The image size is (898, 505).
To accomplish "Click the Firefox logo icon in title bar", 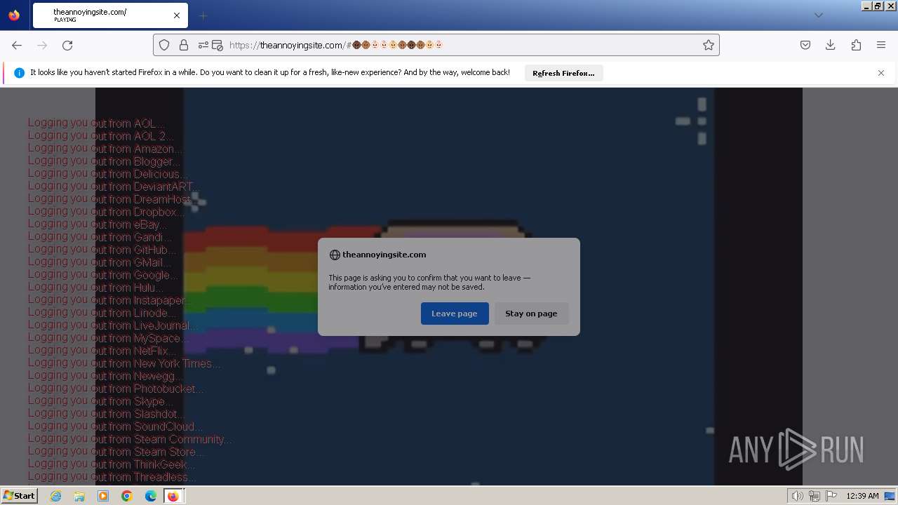I will point(14,15).
